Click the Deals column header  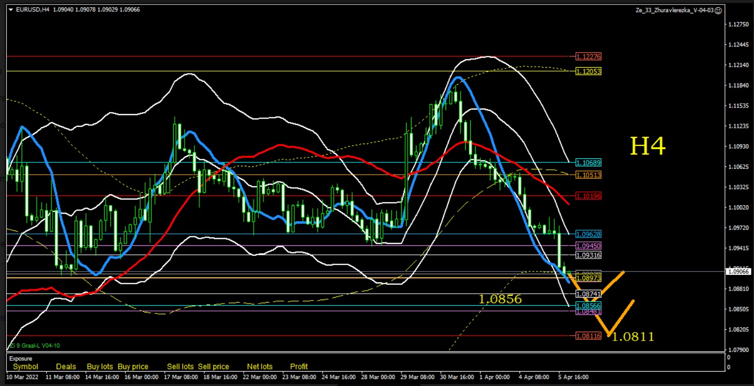tap(66, 367)
